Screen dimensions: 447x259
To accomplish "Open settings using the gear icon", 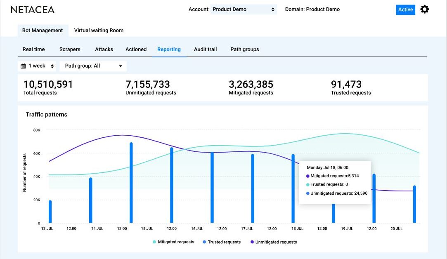I will [x=425, y=9].
